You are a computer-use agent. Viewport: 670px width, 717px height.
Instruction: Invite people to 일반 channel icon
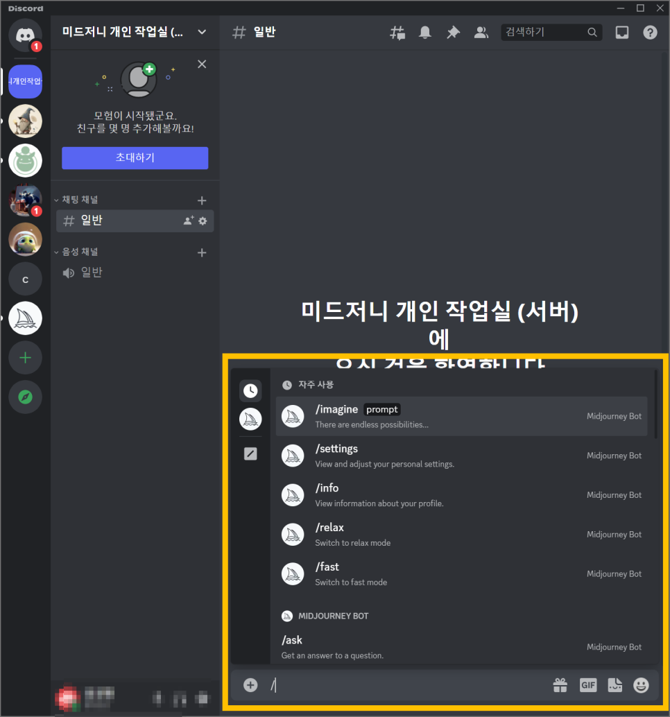tap(189, 221)
